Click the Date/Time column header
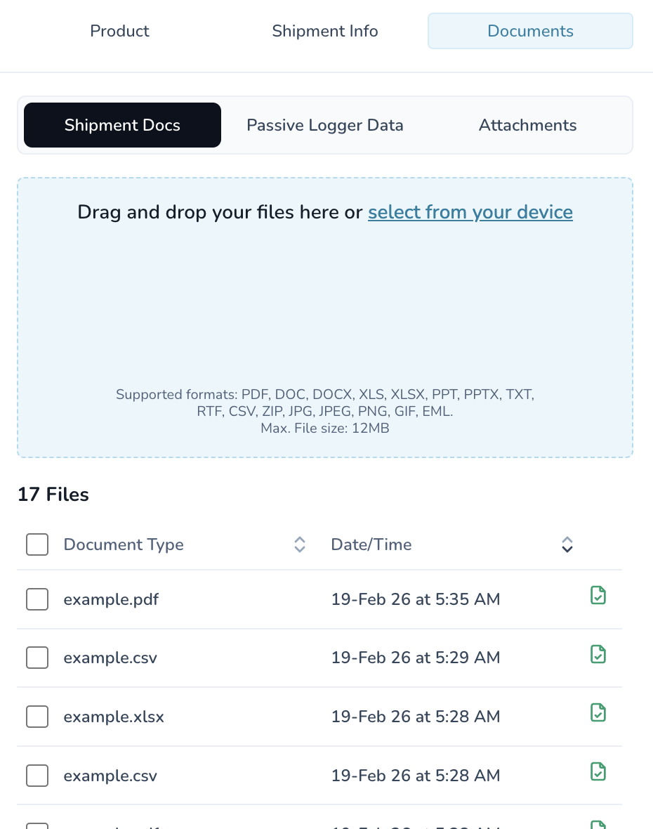Screen dimensions: 653x829 (371, 544)
